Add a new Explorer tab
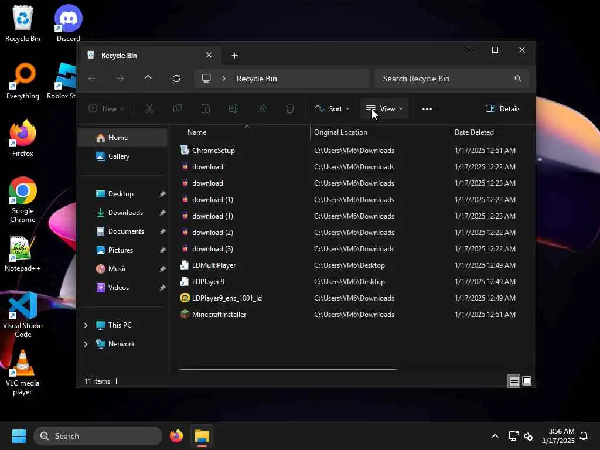600x450 pixels. (x=235, y=56)
